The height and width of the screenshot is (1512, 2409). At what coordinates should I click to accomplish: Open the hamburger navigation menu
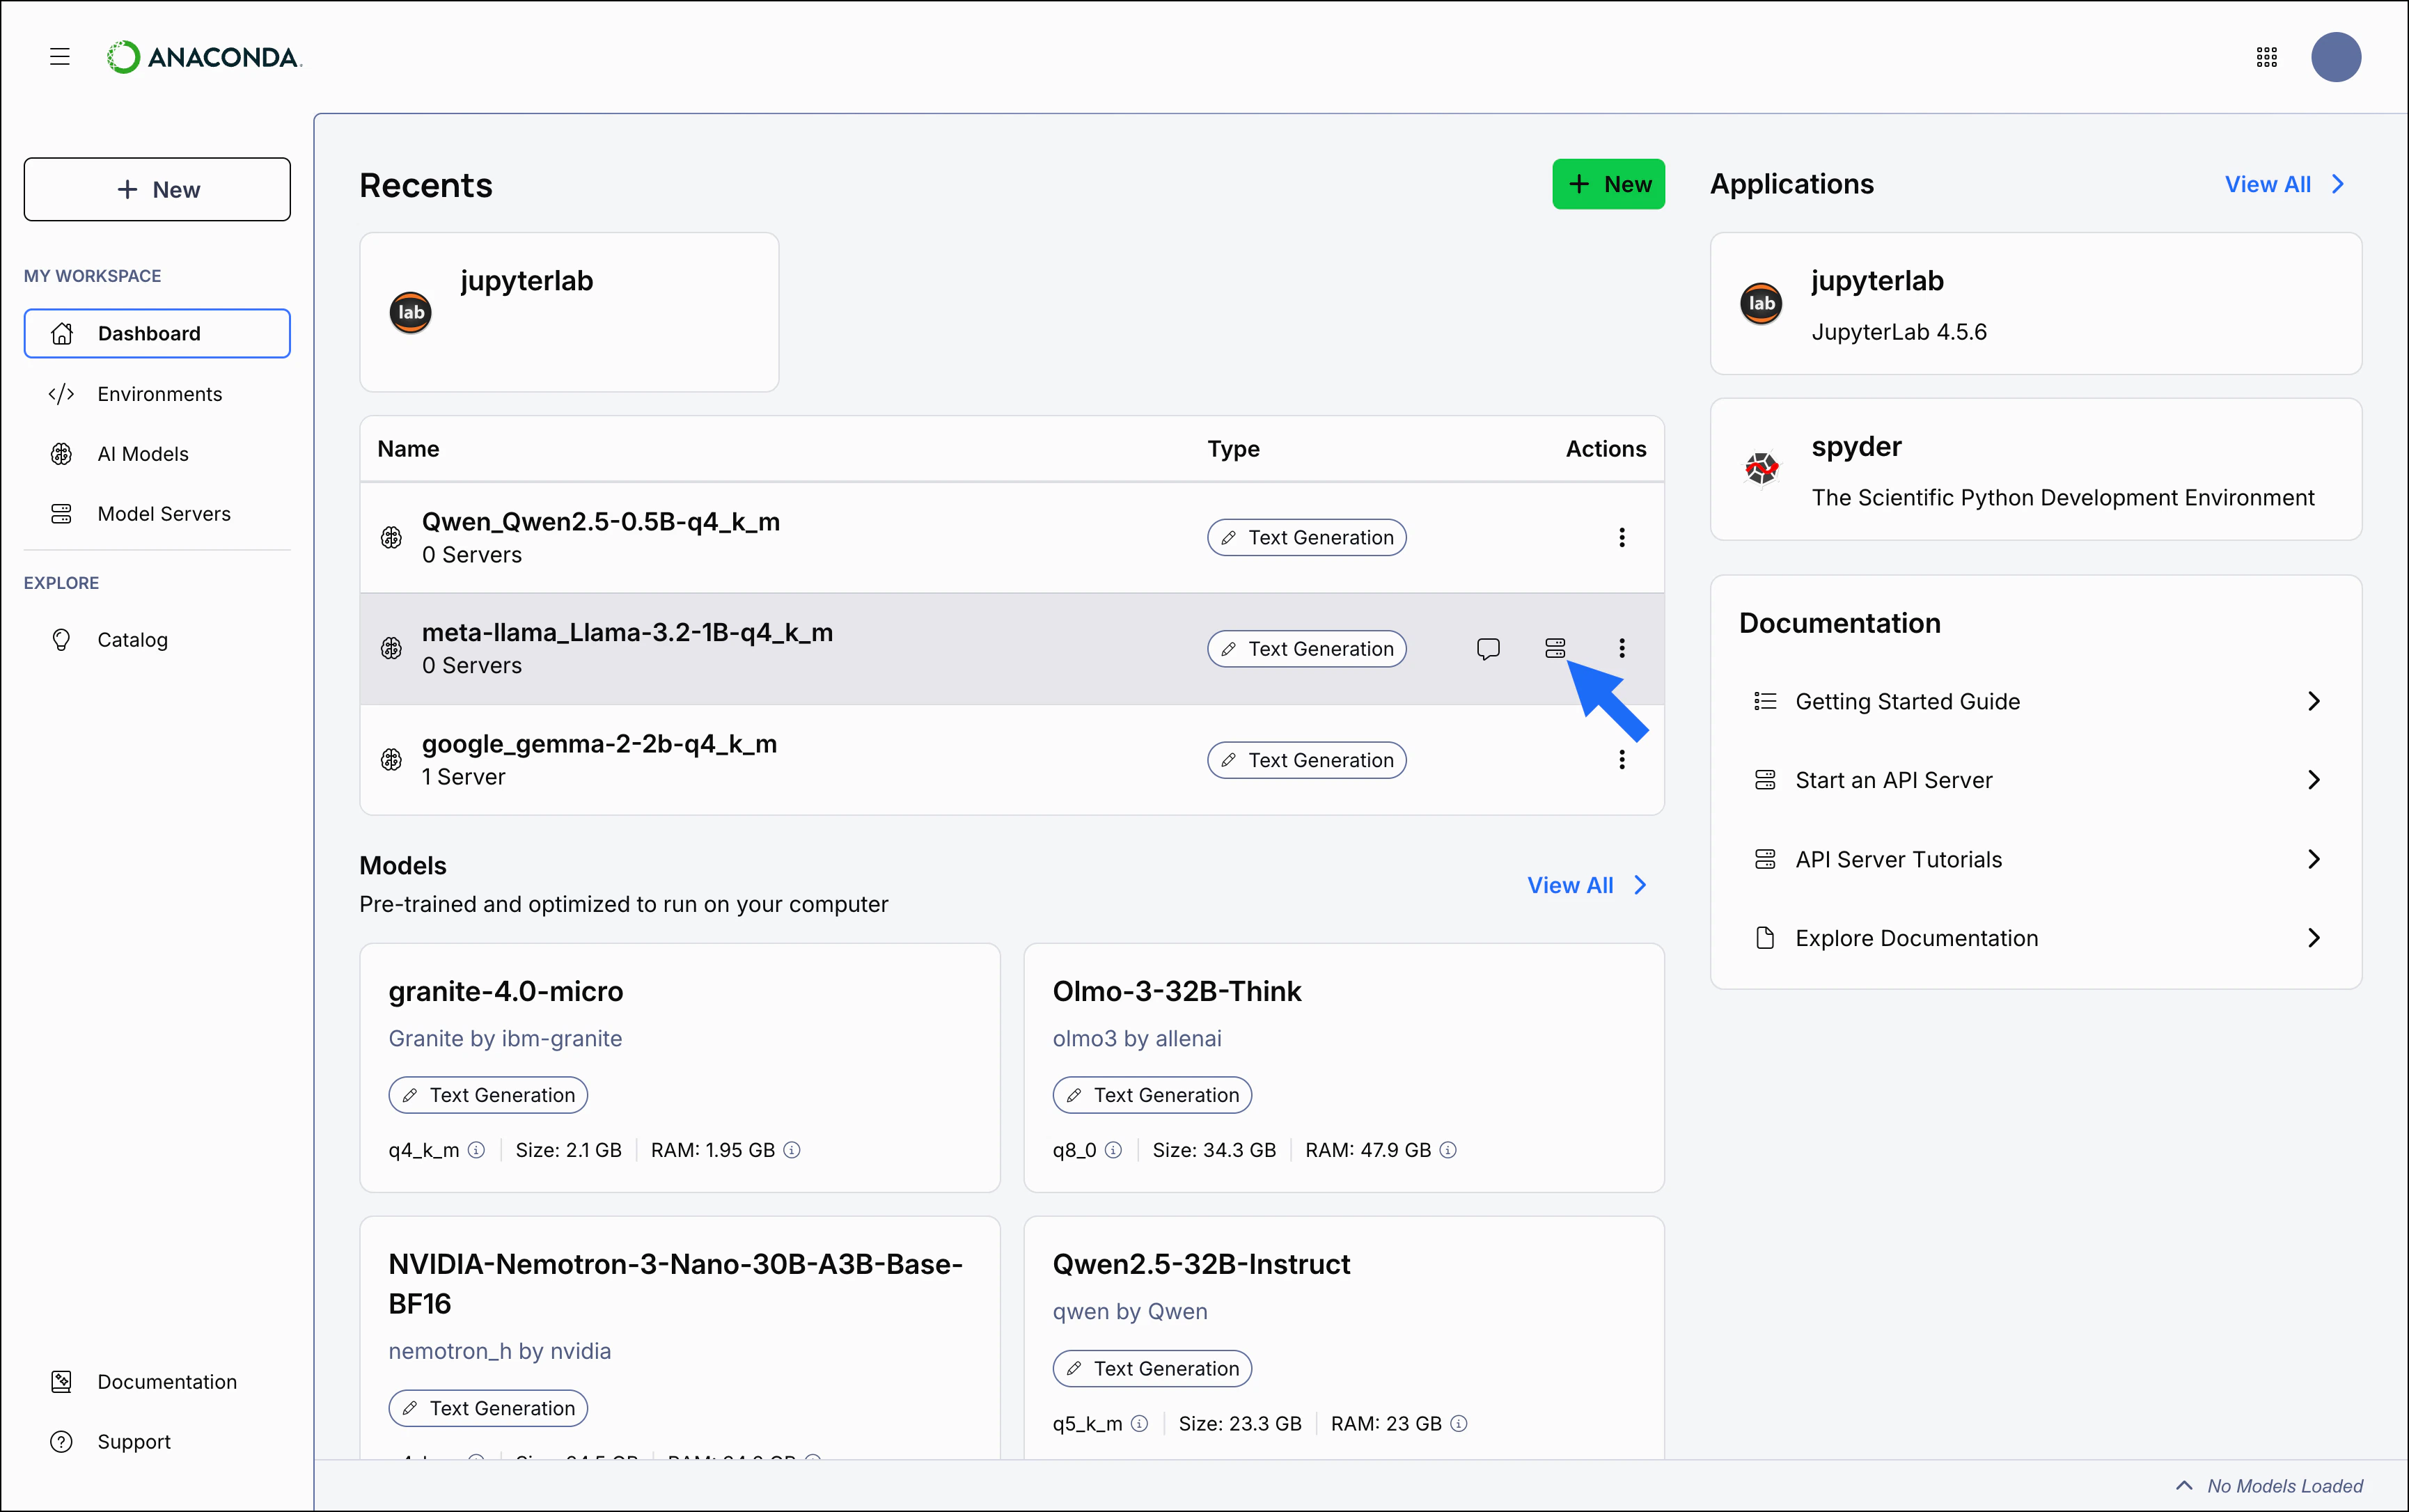(x=59, y=57)
